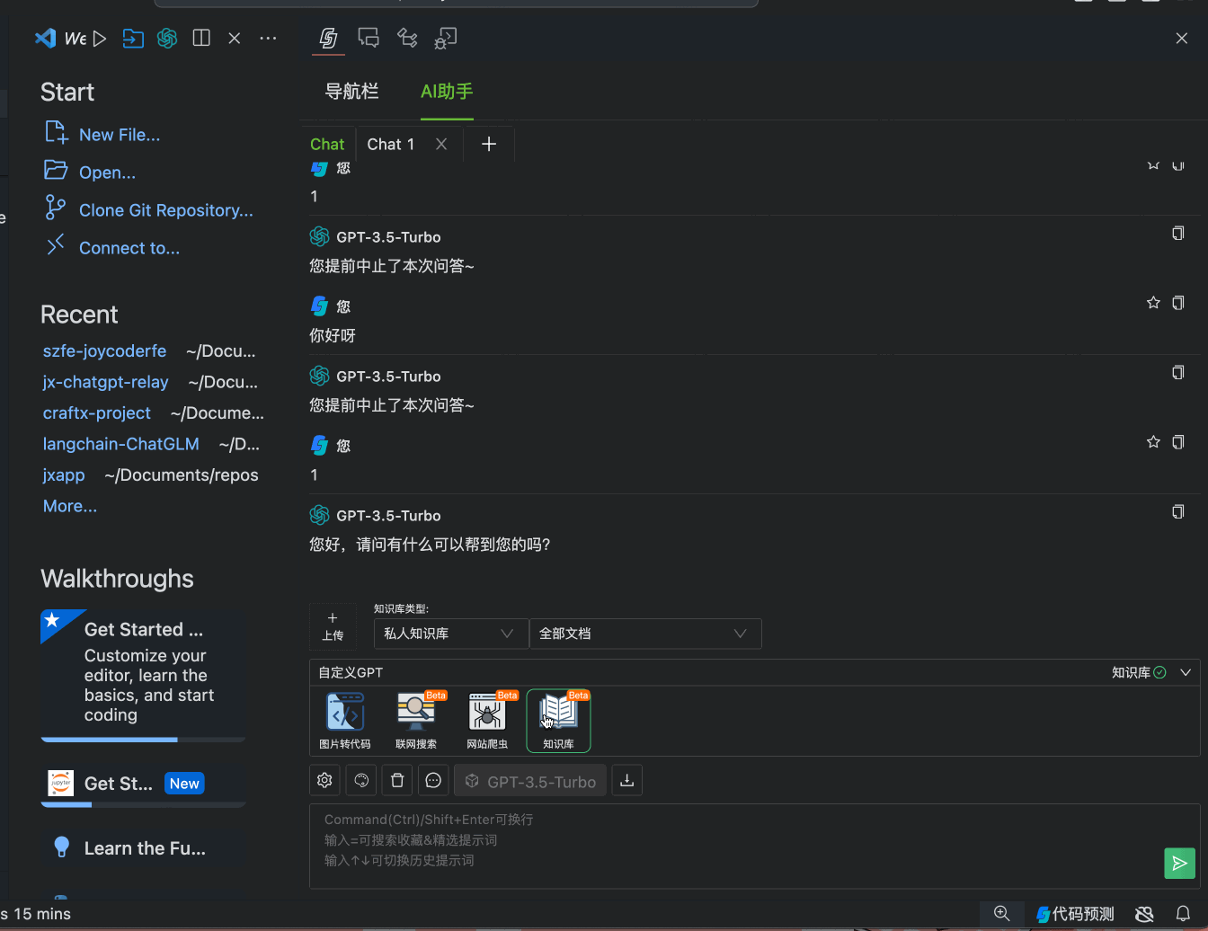Select the 联网搜索 GPT tool
1208x931 pixels.
(416, 721)
